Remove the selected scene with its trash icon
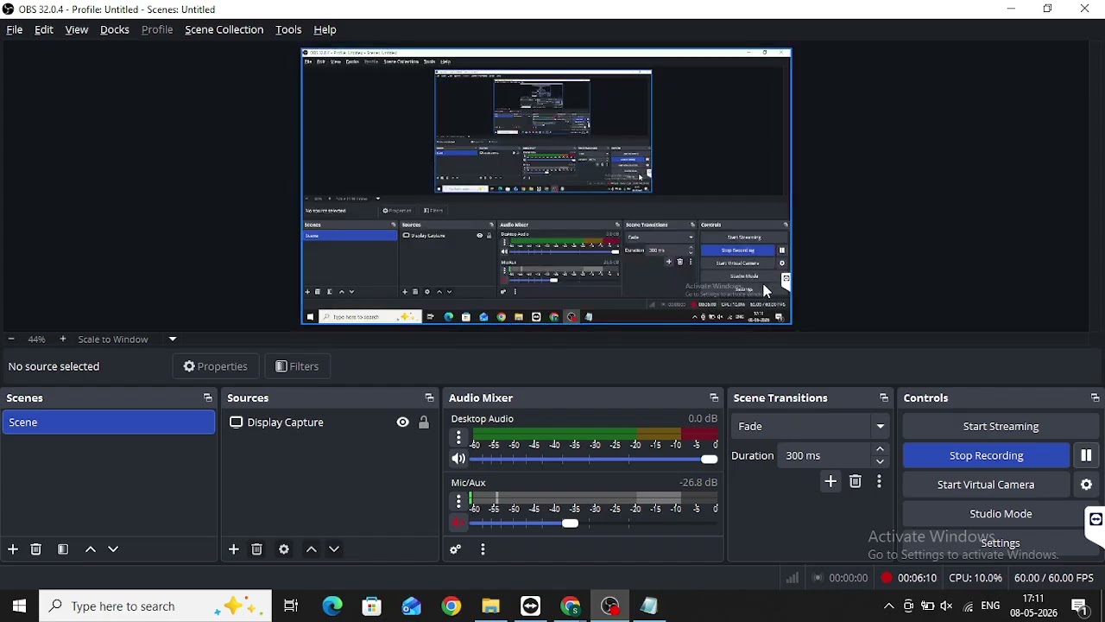This screenshot has height=622, width=1105. (x=36, y=549)
